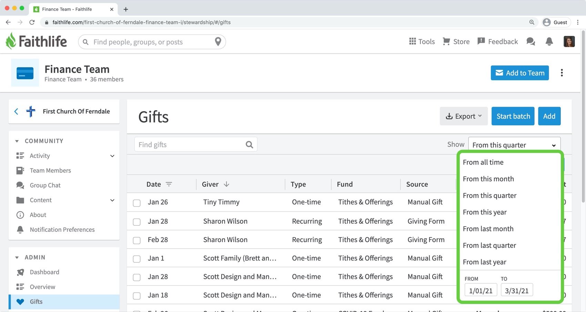Open a new browser tab
The width and height of the screenshot is (586, 312).
126,9
